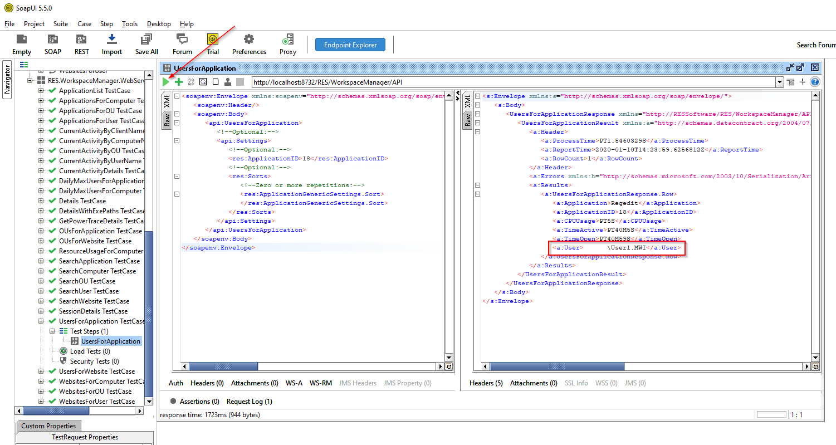
Task: Open the Request Log panel
Action: pyautogui.click(x=249, y=401)
